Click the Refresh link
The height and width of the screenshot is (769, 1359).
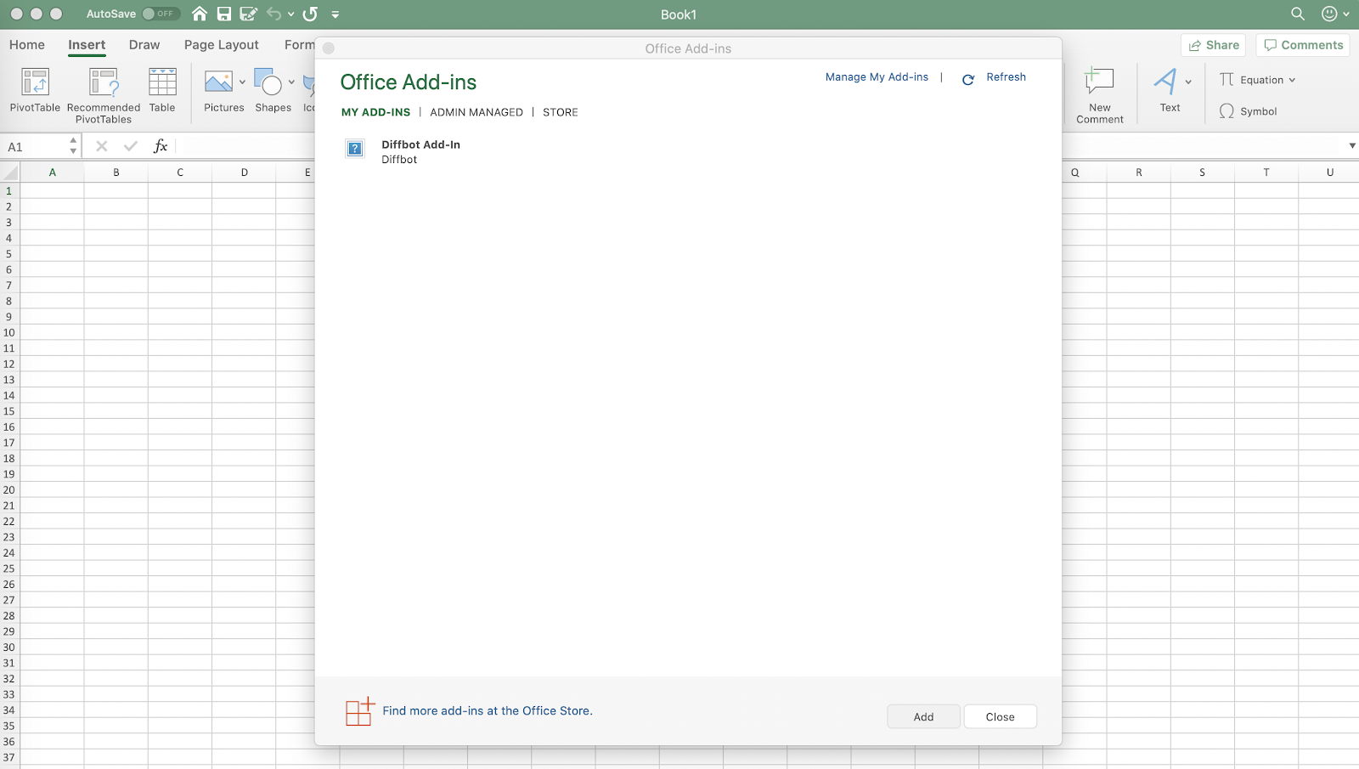click(x=1006, y=77)
